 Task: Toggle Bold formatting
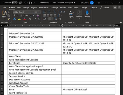click(x=15, y=15)
